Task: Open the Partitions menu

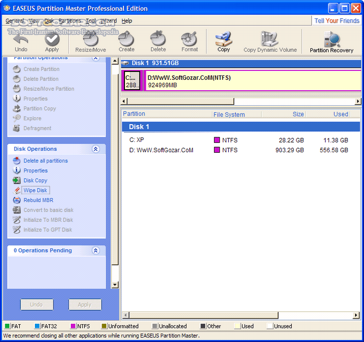Action: tap(69, 21)
